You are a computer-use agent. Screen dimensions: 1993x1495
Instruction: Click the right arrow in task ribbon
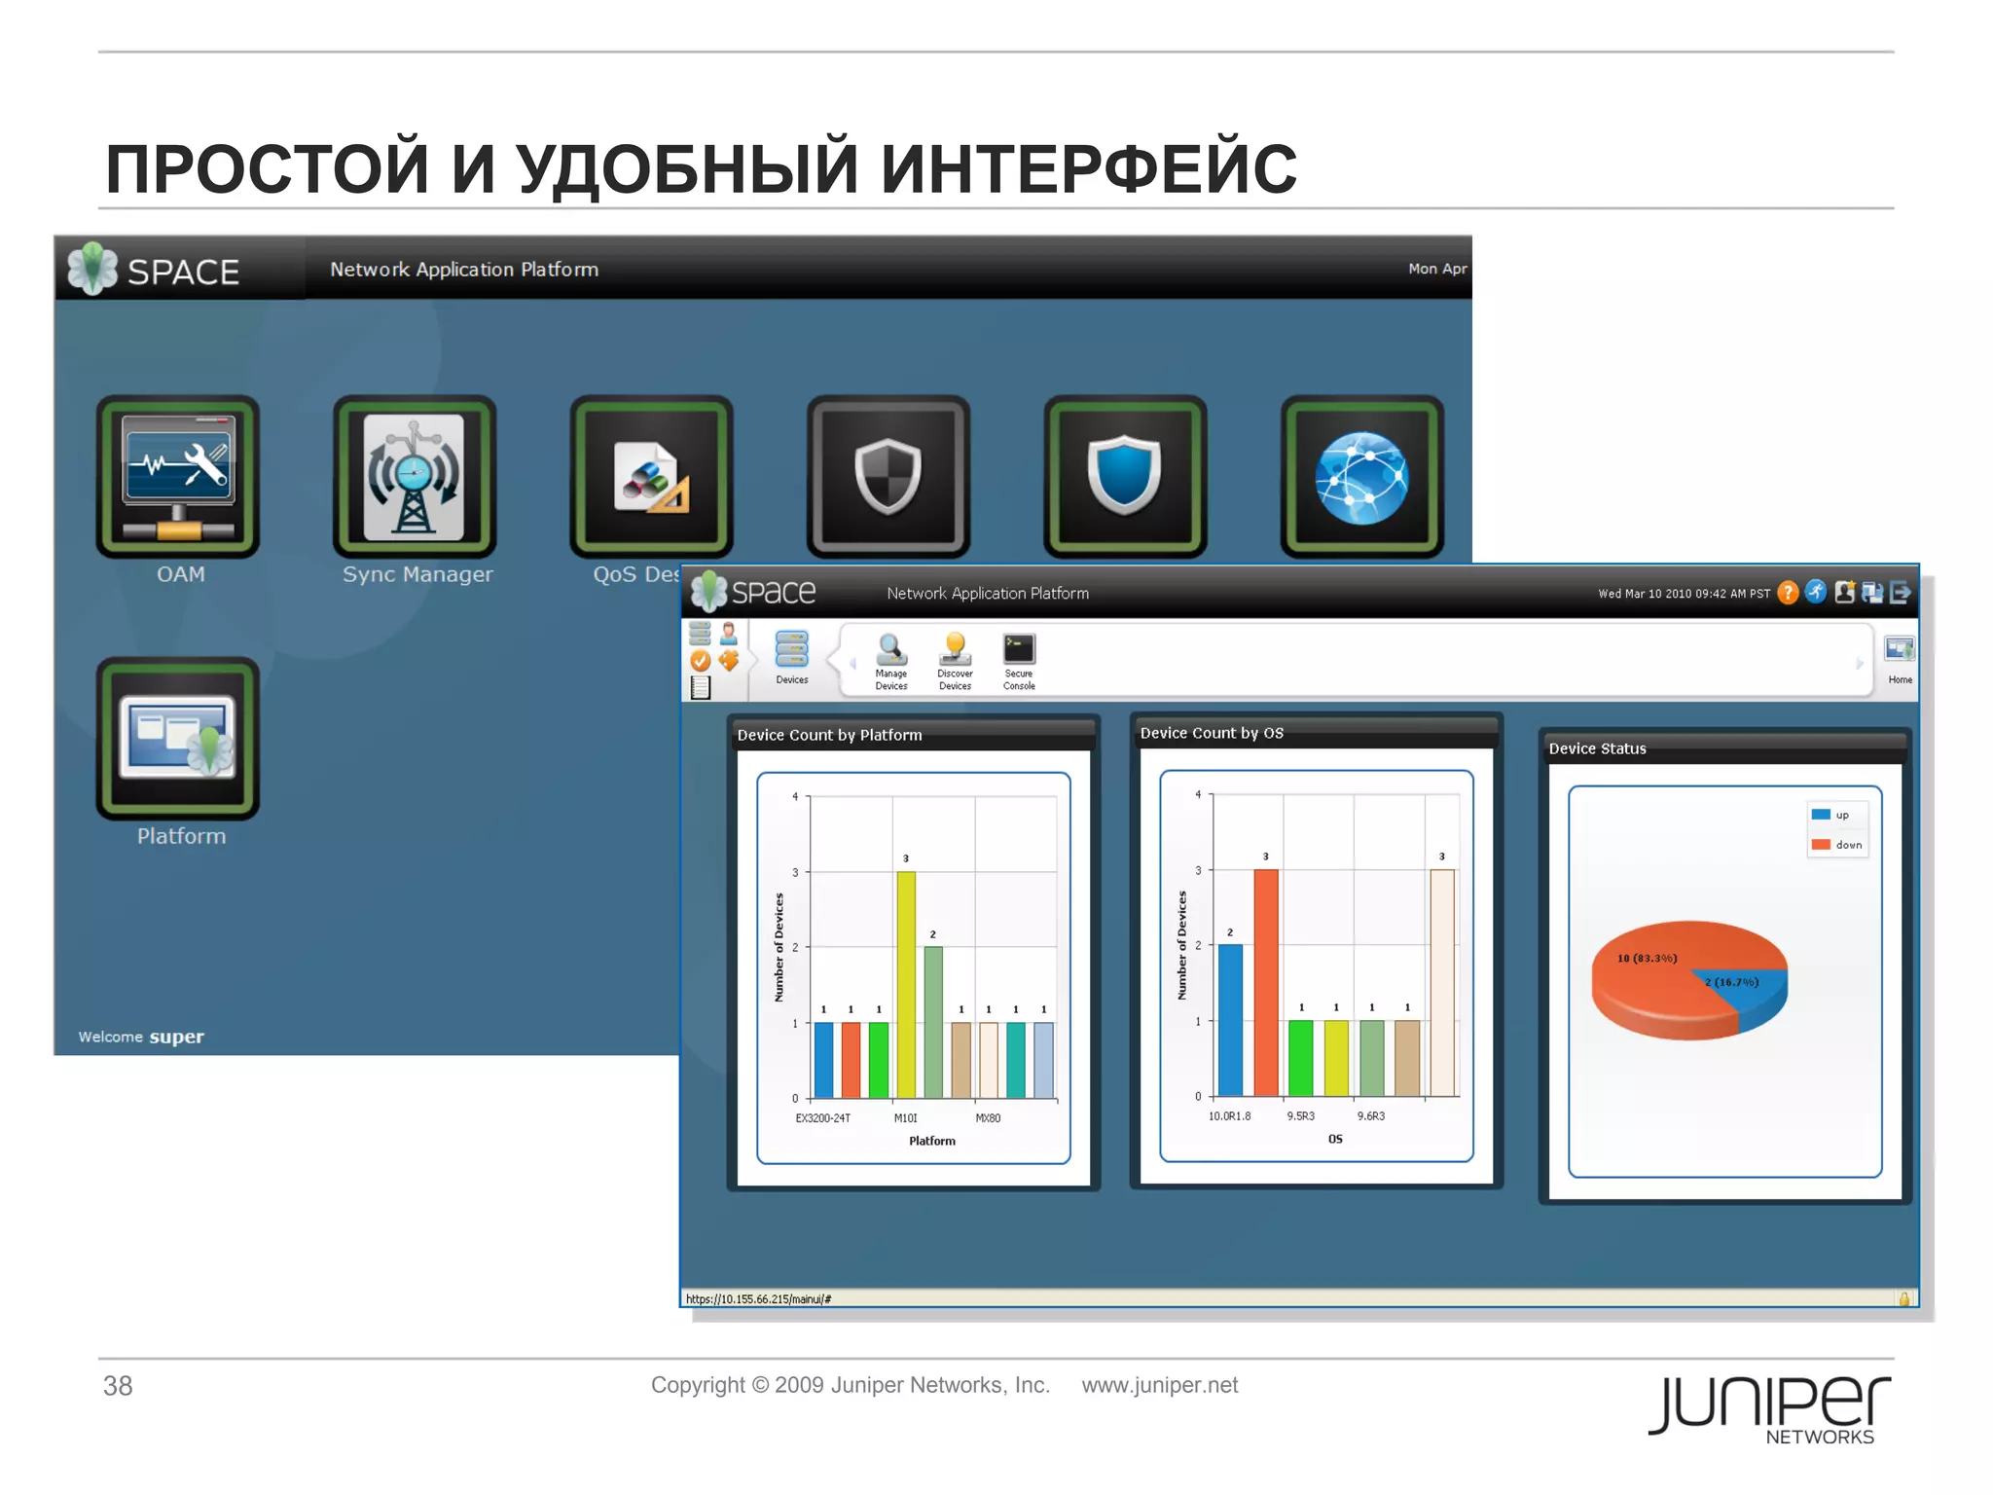coord(1859,664)
